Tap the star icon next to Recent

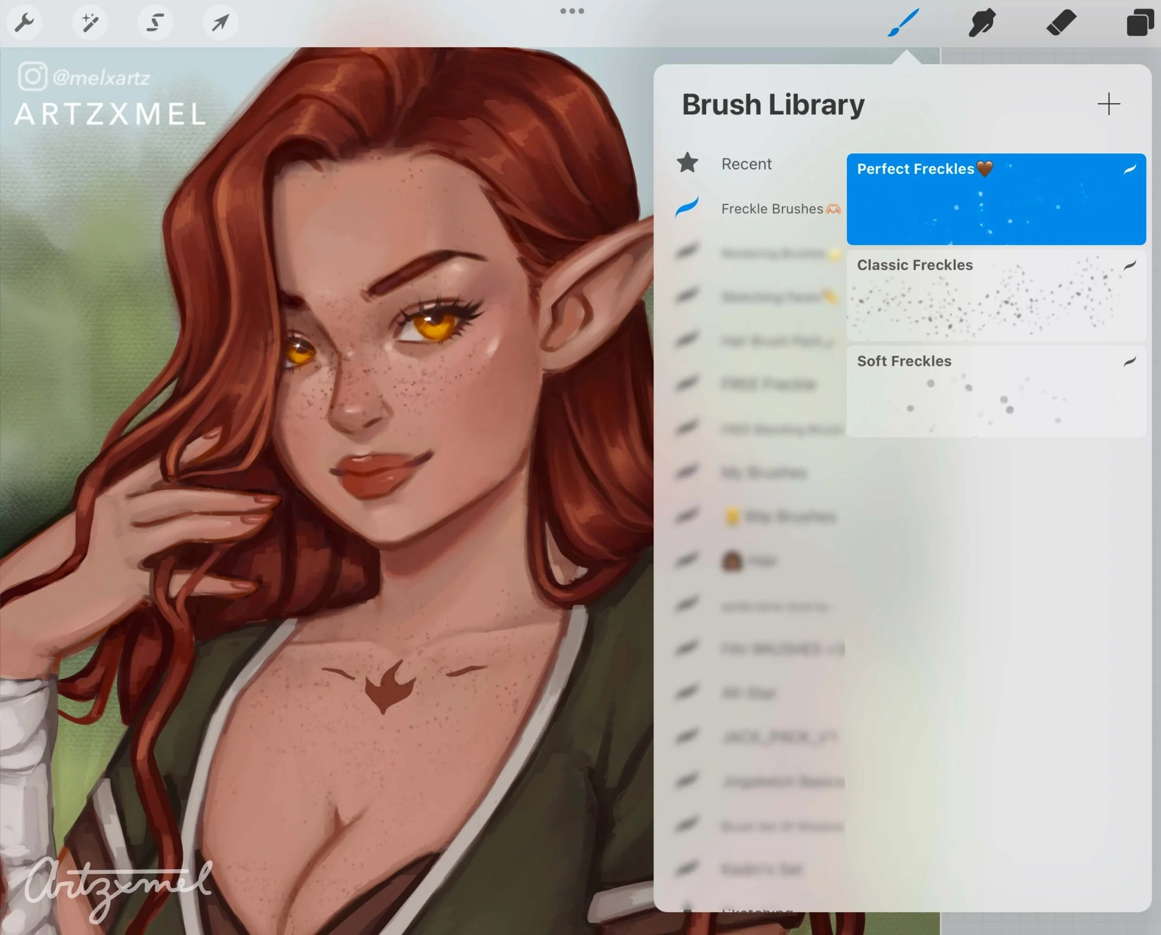[x=688, y=163]
